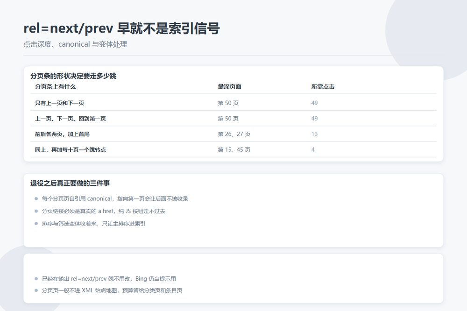
Task: Click click-count value '13'
Action: [314, 134]
